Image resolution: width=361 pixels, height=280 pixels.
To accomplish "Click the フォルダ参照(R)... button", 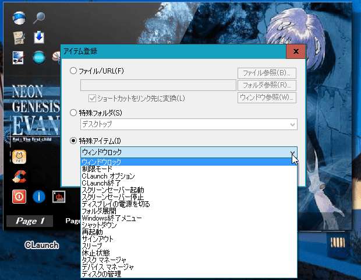I will pyautogui.click(x=267, y=85).
